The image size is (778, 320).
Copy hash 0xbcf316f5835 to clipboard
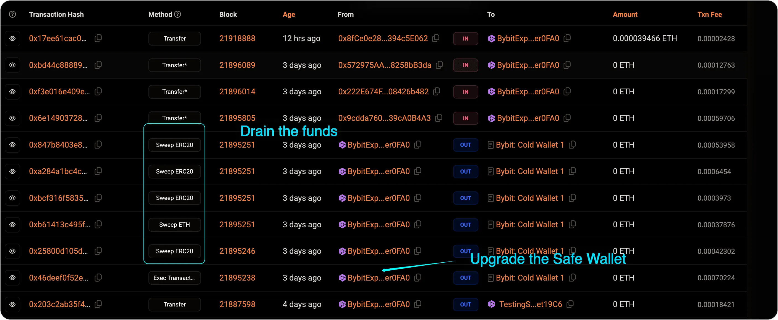(x=98, y=198)
